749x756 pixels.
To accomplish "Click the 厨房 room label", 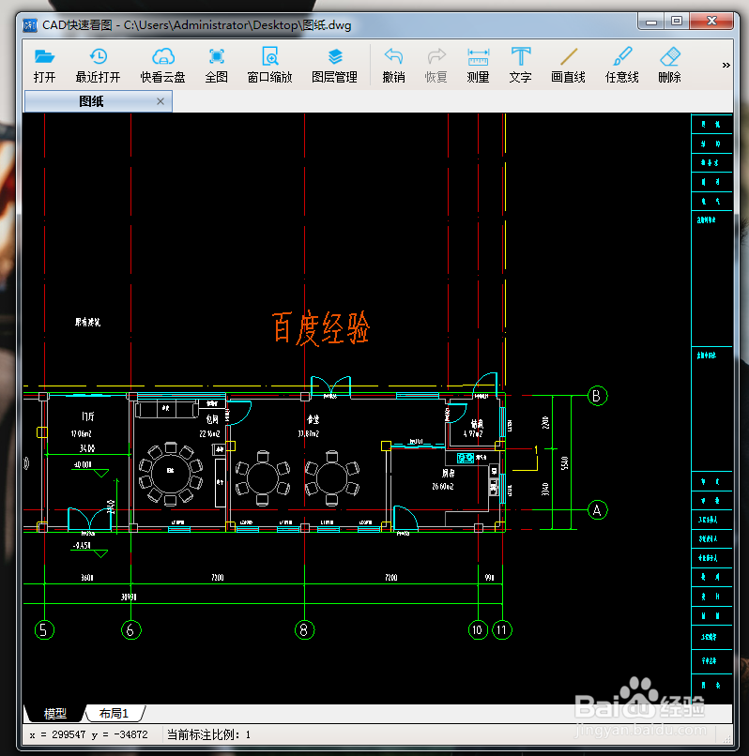I will tap(448, 474).
